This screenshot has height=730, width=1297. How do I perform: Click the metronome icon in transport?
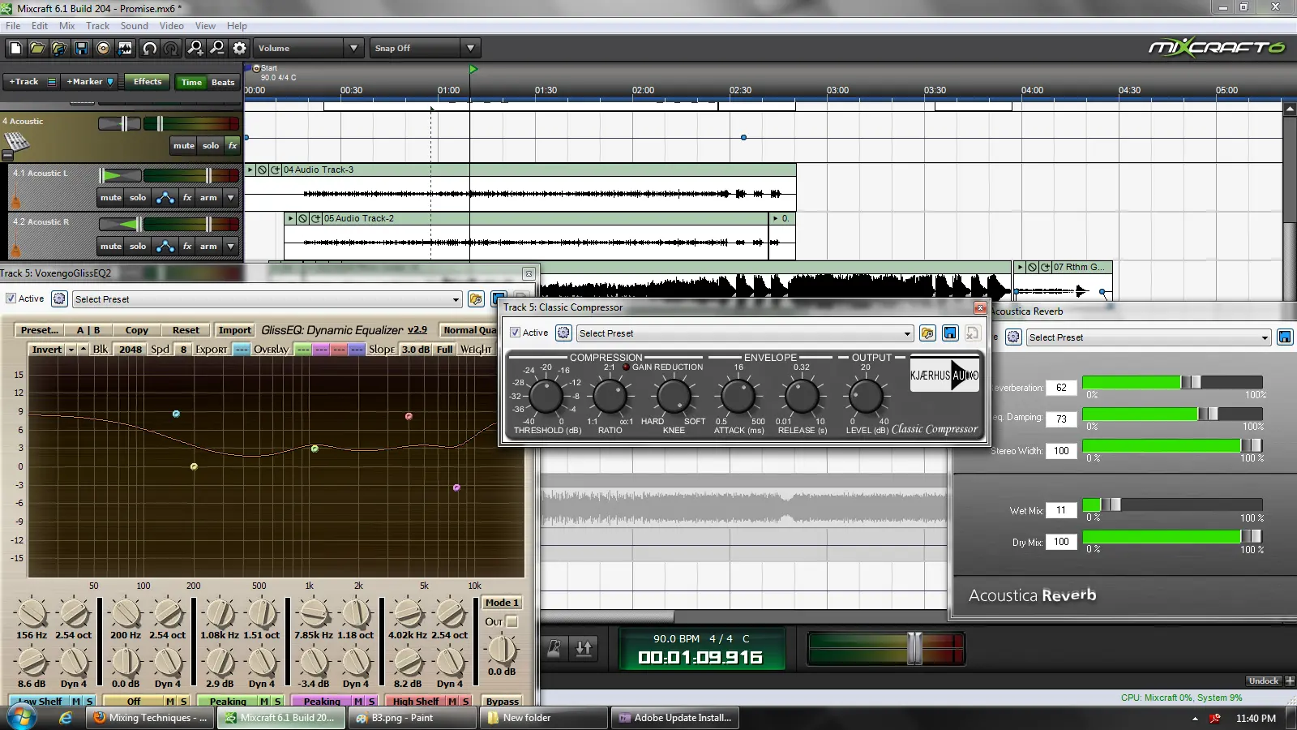pos(554,649)
